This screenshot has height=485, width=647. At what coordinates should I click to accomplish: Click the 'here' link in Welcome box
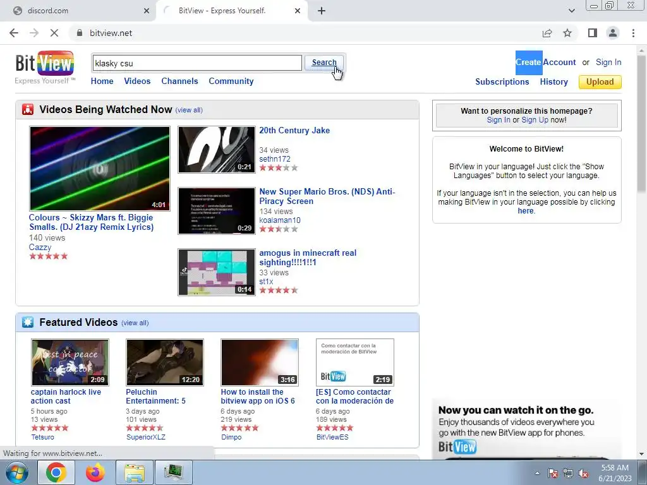click(x=525, y=210)
